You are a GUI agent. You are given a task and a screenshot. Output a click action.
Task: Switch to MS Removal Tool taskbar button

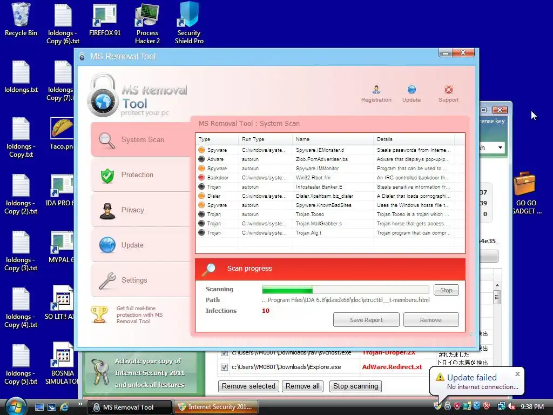[130, 407]
